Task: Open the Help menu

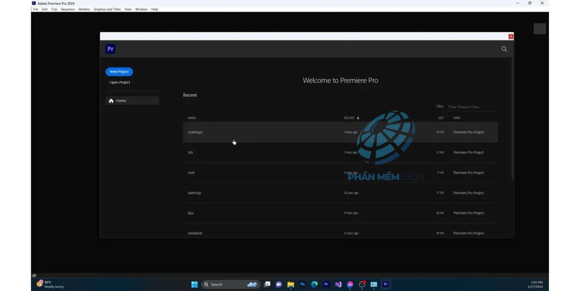Action: (x=155, y=9)
